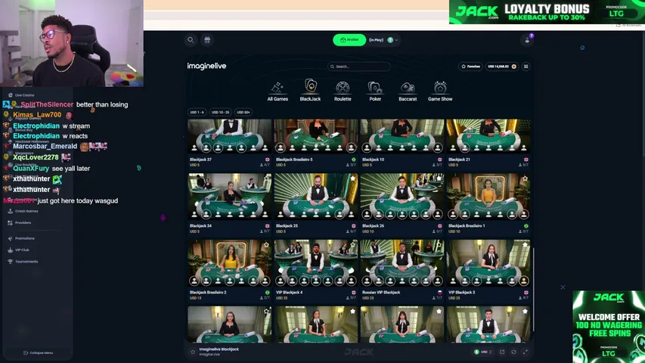Open the Game Show category
Viewport: 645px width, 363px height.
click(x=440, y=91)
